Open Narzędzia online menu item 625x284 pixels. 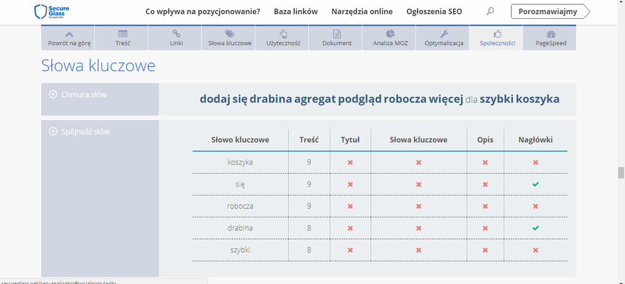pos(362,12)
